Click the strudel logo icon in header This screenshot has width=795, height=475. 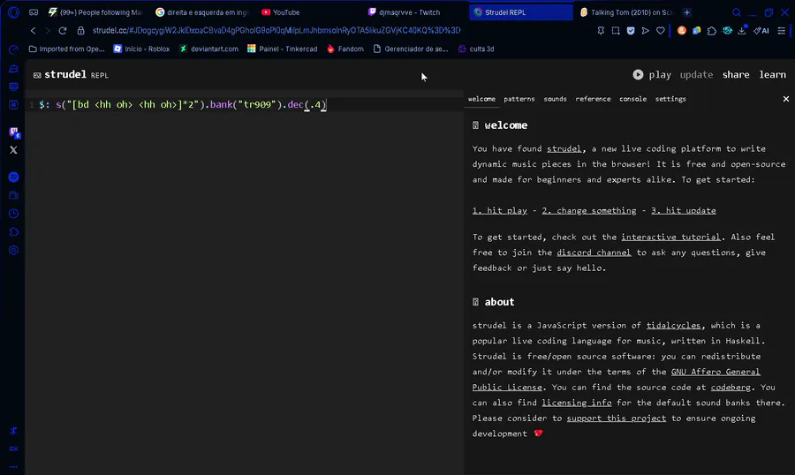pyautogui.click(x=37, y=75)
